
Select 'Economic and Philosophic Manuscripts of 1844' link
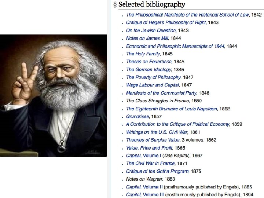[x=175, y=46]
